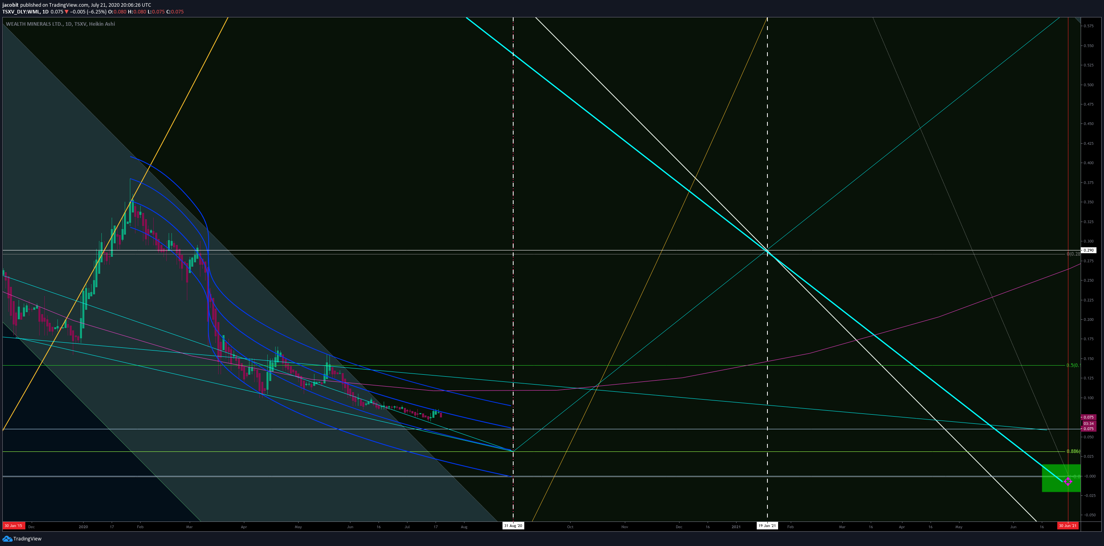
Task: Click the 0.200 price axis label
Action: click(1088, 319)
